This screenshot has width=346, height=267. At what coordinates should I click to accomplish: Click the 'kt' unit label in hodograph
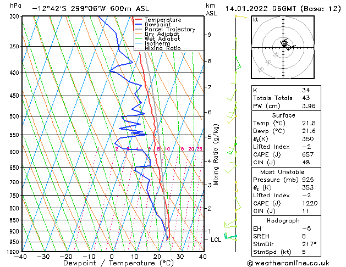click(x=256, y=20)
